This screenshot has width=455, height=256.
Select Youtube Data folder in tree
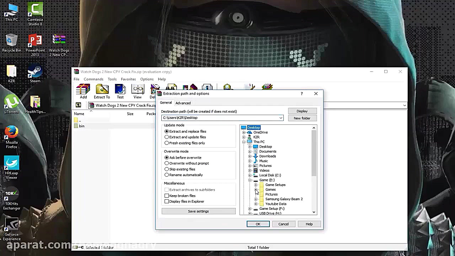pos(275,204)
